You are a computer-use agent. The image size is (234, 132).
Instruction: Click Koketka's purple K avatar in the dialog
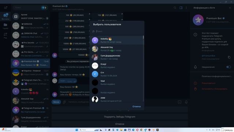[x=95, y=40]
